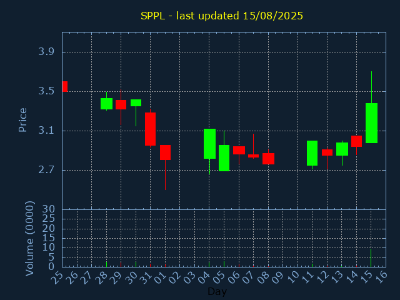
Task: Click the day 09 label on x-axis
Action: (277, 277)
